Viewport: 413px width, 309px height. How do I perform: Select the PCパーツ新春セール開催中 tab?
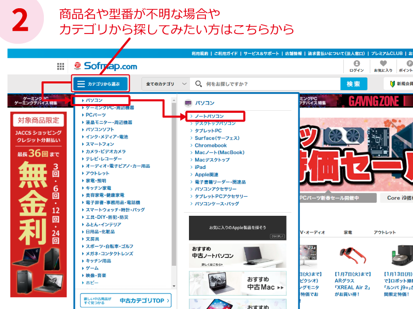[x=338, y=198]
